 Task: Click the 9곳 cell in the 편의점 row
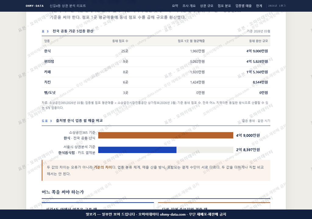(126, 61)
